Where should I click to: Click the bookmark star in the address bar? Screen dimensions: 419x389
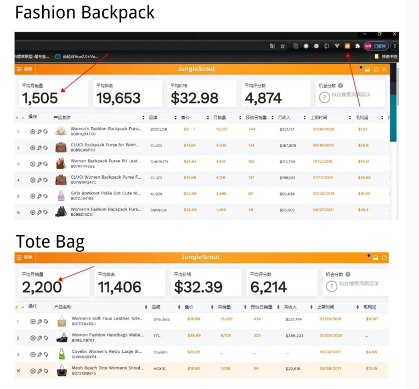[283, 46]
